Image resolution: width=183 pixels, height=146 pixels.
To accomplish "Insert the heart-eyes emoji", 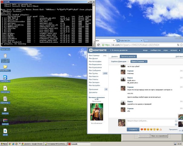I will (x=145, y=129).
